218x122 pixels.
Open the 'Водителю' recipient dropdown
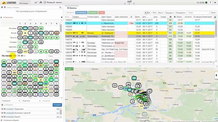click(x=31, y=101)
